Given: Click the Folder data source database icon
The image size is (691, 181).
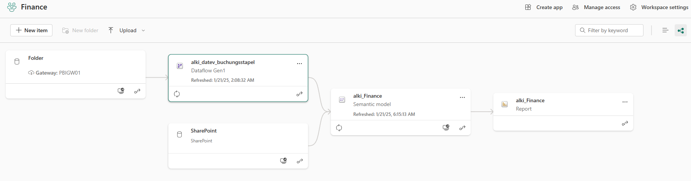Looking at the screenshot, I should coord(17,61).
